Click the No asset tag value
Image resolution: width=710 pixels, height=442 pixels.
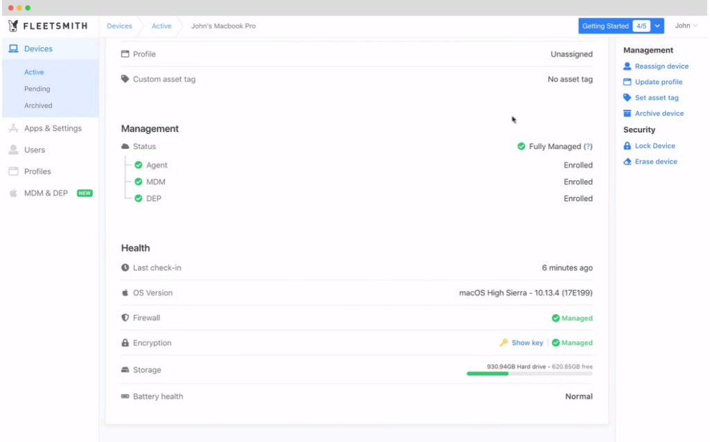click(570, 79)
